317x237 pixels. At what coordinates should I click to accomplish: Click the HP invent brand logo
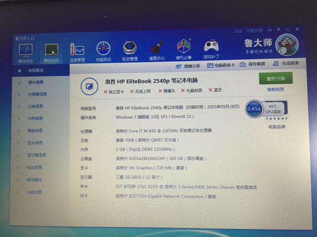coord(276,118)
